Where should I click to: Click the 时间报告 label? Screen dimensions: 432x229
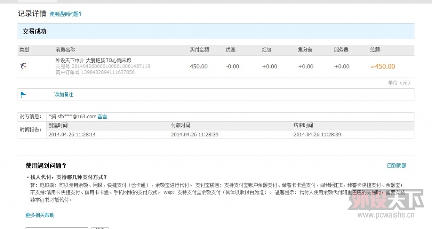pos(30,130)
